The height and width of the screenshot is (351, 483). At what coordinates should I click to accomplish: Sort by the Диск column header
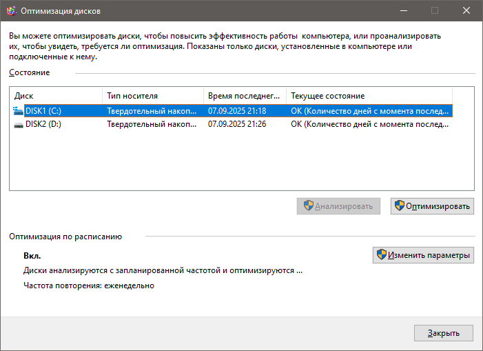tap(55, 96)
